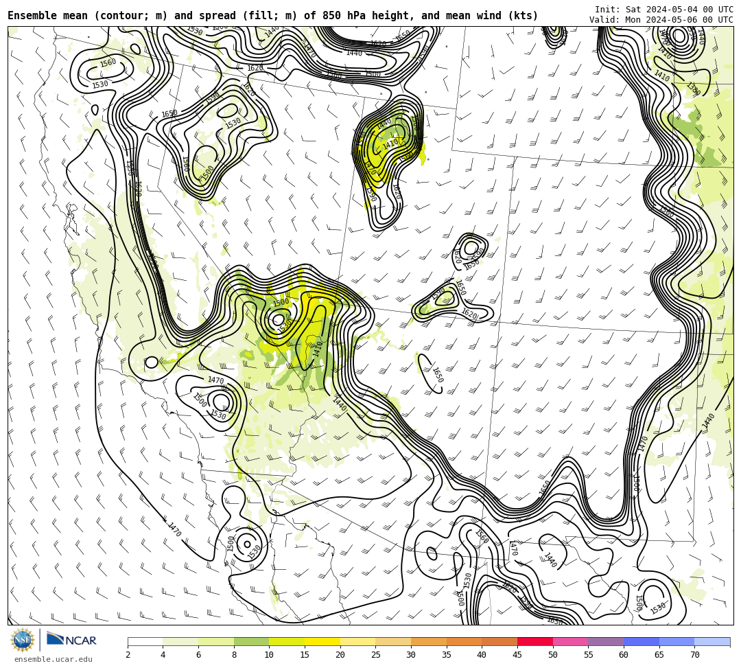The image size is (741, 668).
Task: Click the legend tick label 15
Action: point(305,655)
